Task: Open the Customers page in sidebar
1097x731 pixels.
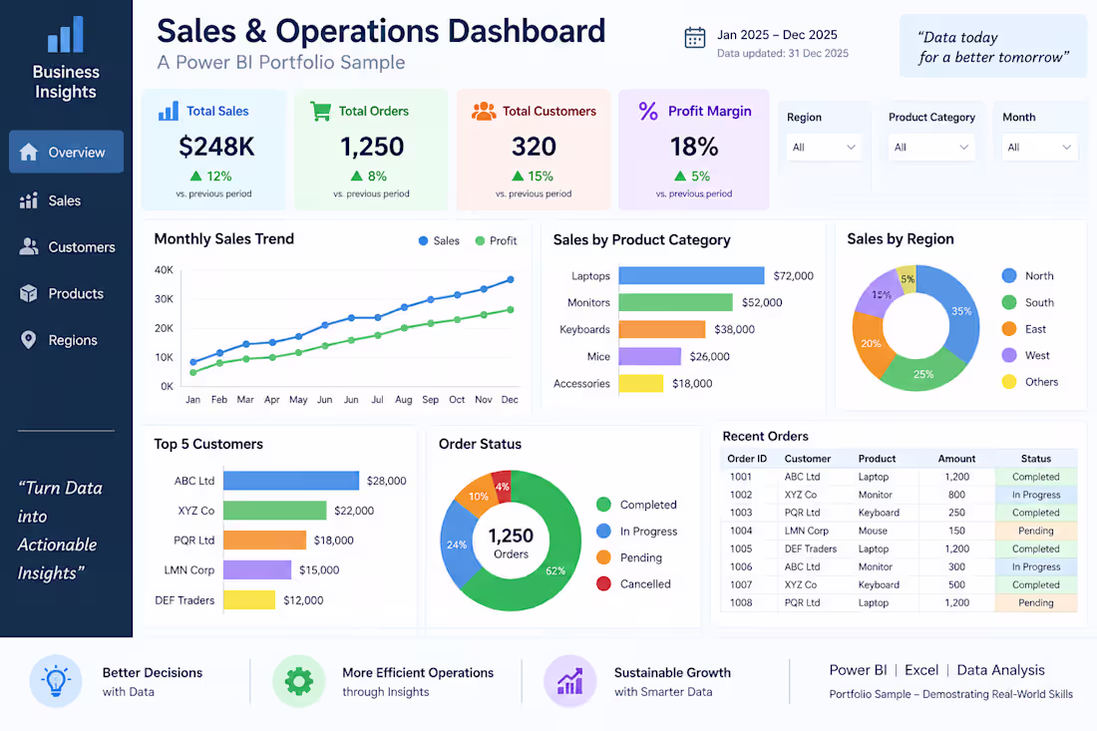Action: click(67, 247)
